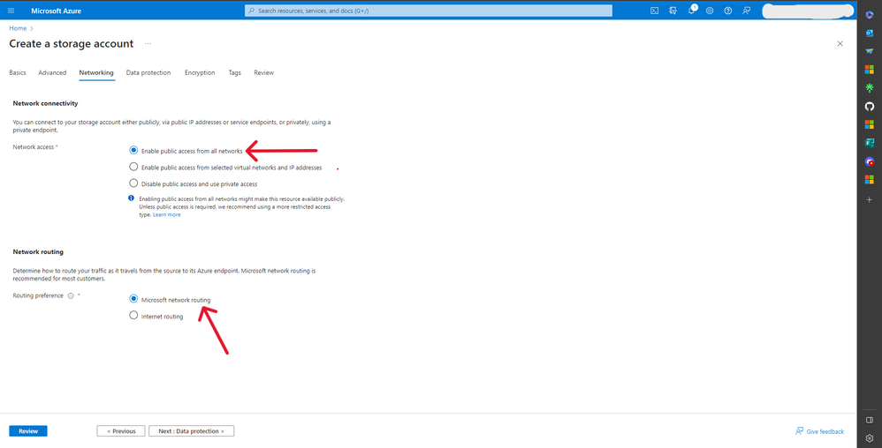Image resolution: width=882 pixels, height=448 pixels.
Task: Click the Create a storage account title
Action: (72, 44)
